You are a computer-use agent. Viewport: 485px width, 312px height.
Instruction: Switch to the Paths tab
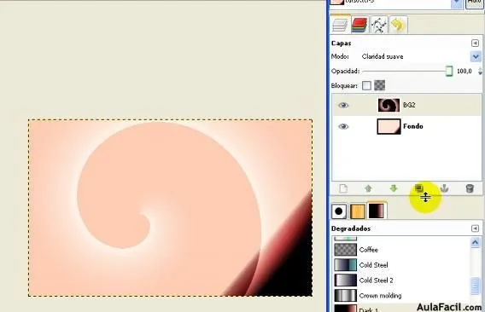point(378,25)
